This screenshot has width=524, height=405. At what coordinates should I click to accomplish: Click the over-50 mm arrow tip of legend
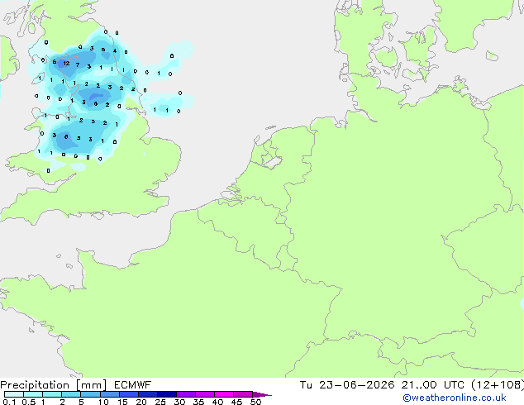pos(262,394)
